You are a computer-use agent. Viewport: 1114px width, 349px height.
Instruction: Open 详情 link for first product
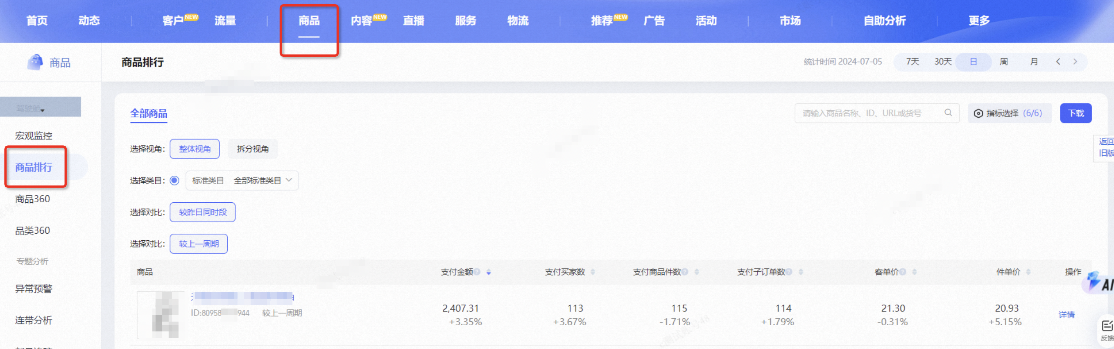pos(1066,315)
